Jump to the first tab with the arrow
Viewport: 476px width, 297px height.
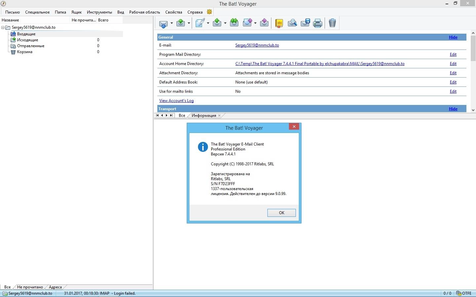(157, 115)
